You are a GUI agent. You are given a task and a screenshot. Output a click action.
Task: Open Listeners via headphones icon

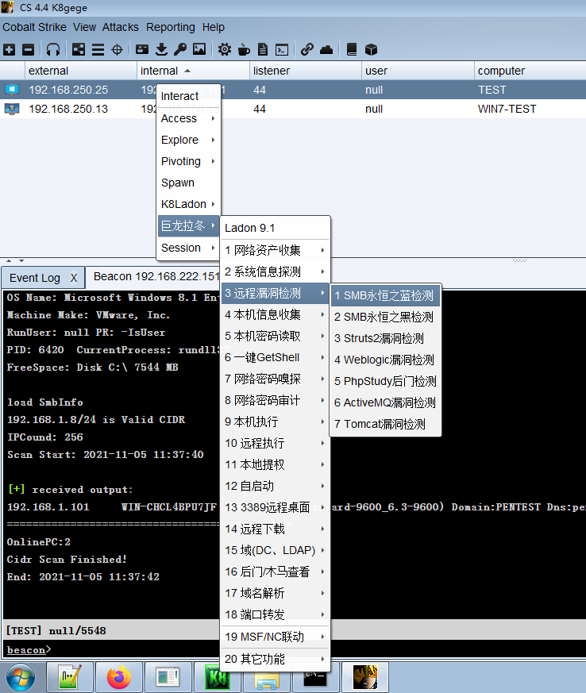[x=53, y=49]
